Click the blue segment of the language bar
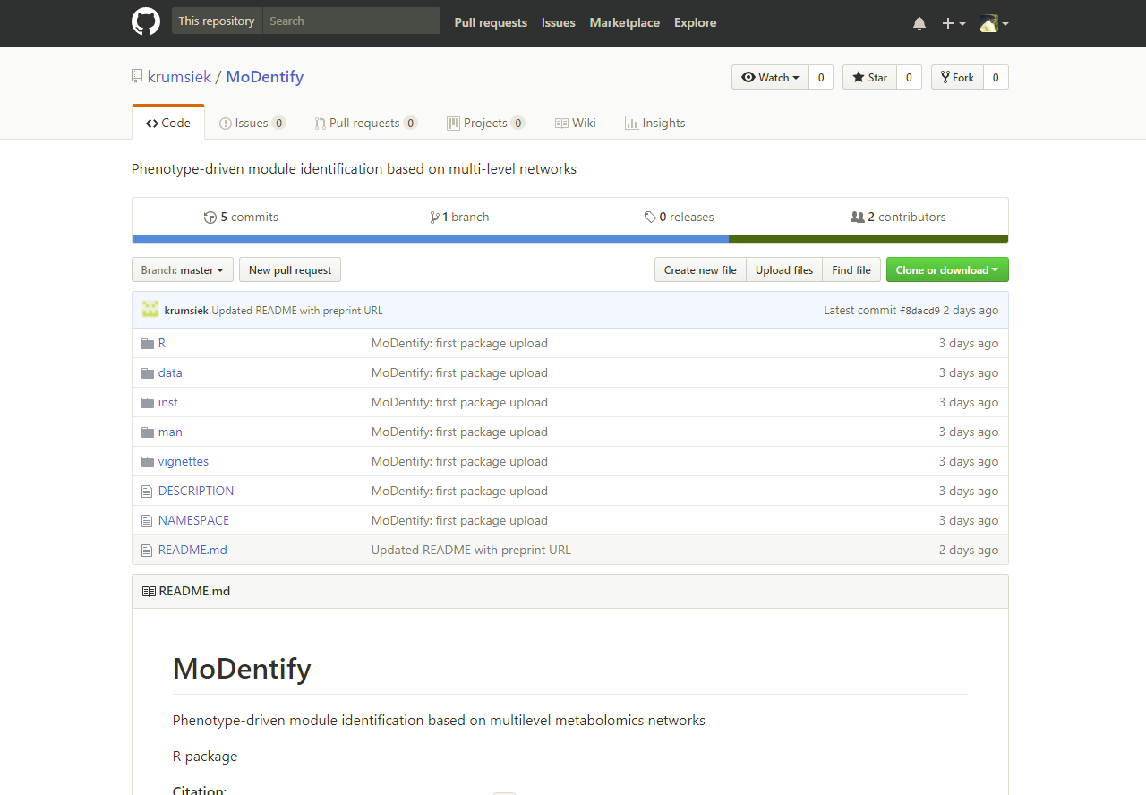 431,238
